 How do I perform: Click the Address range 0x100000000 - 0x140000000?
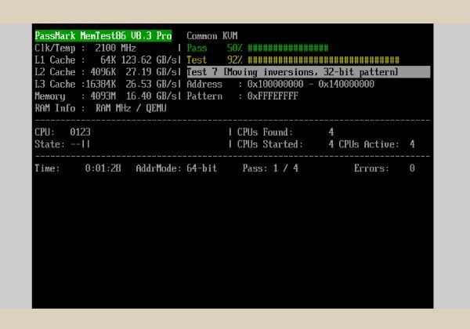click(x=310, y=84)
